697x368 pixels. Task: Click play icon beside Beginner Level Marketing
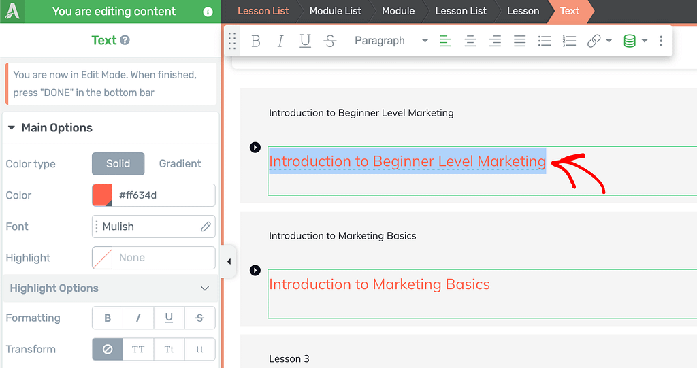255,147
